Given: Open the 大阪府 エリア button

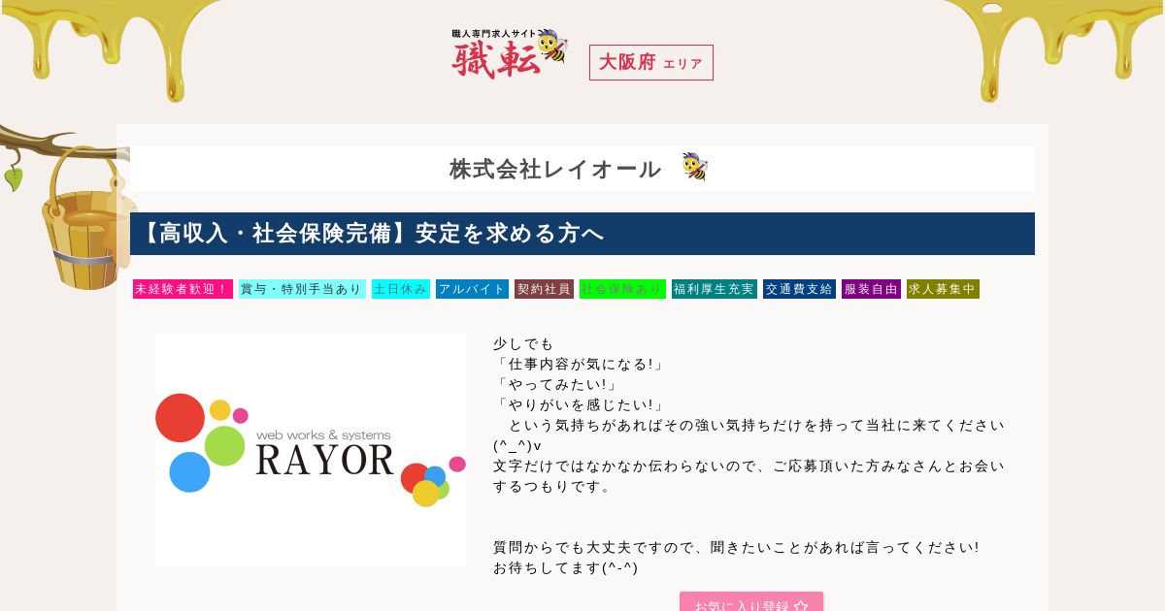Looking at the screenshot, I should pos(651,62).
